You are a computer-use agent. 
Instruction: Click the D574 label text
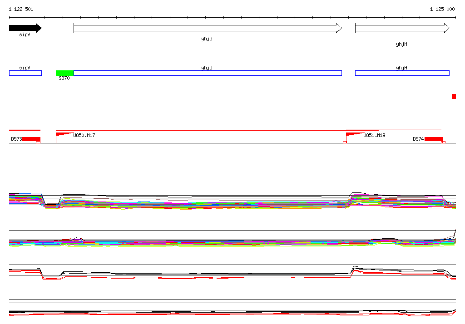(x=418, y=139)
